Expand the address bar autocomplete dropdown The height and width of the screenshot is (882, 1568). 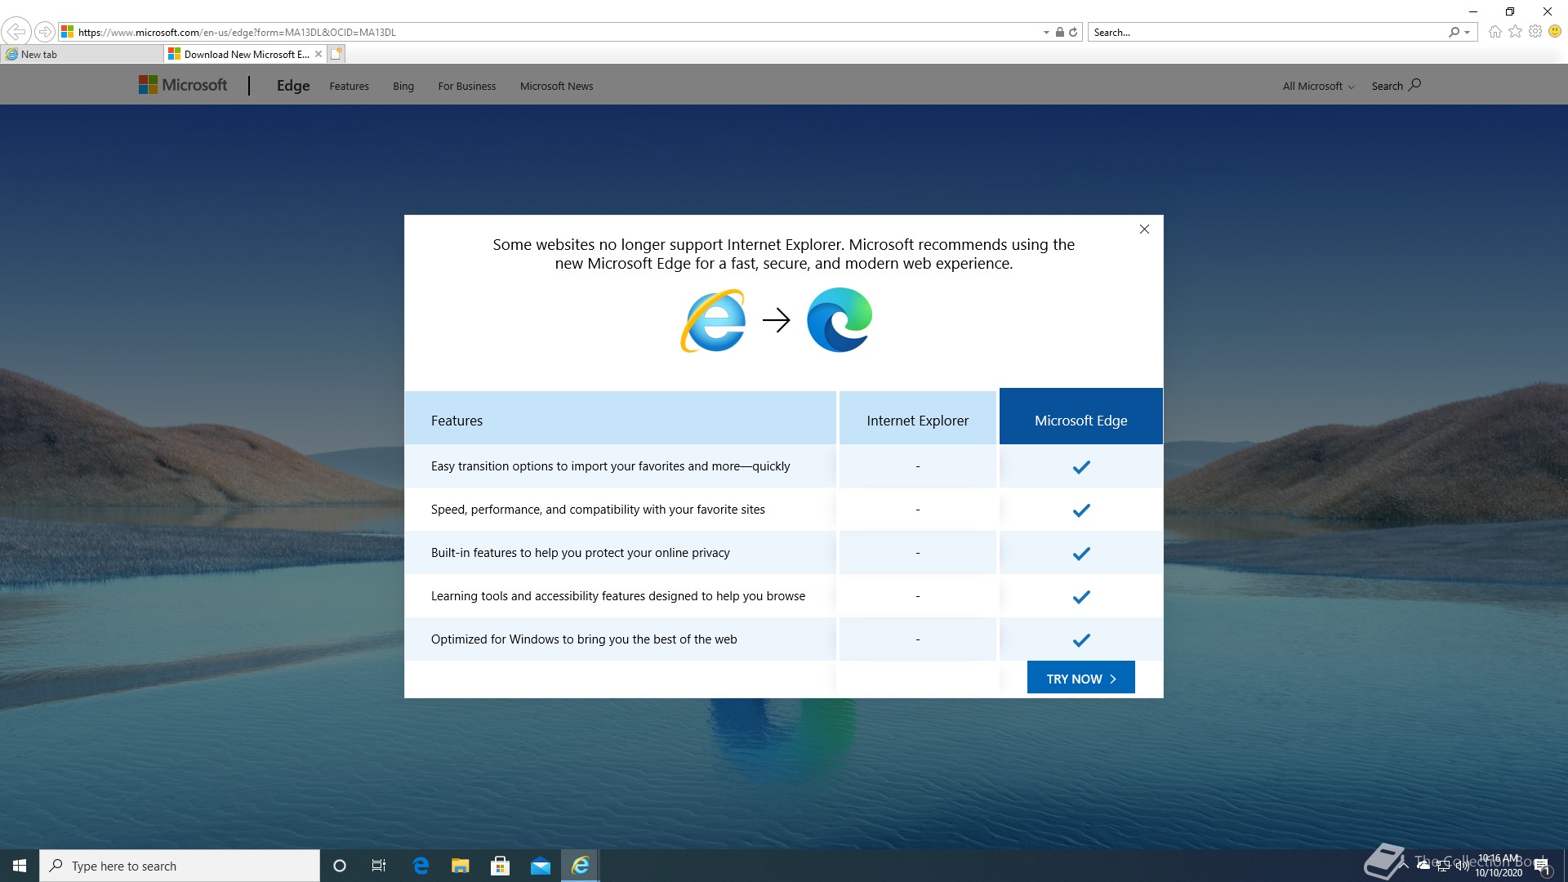1046,33
